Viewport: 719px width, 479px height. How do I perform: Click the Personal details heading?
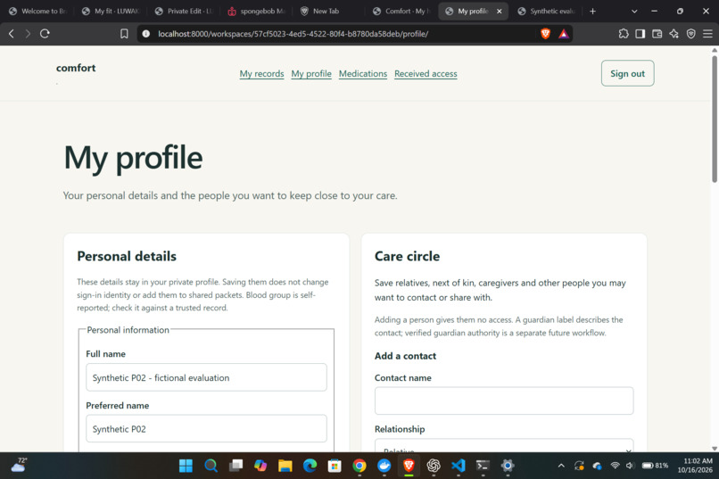pyautogui.click(x=127, y=256)
